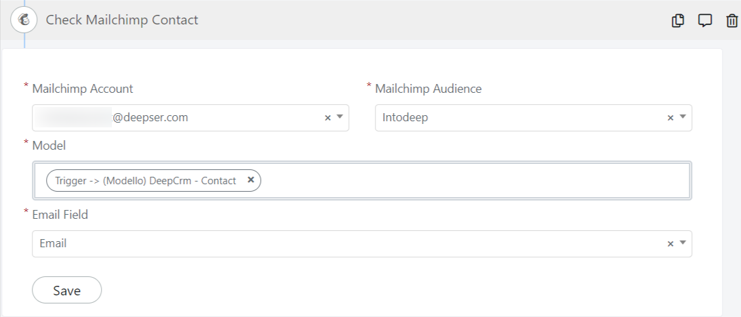Expand the Mailchimp Audience dropdown arrow
741x317 pixels.
click(x=683, y=117)
